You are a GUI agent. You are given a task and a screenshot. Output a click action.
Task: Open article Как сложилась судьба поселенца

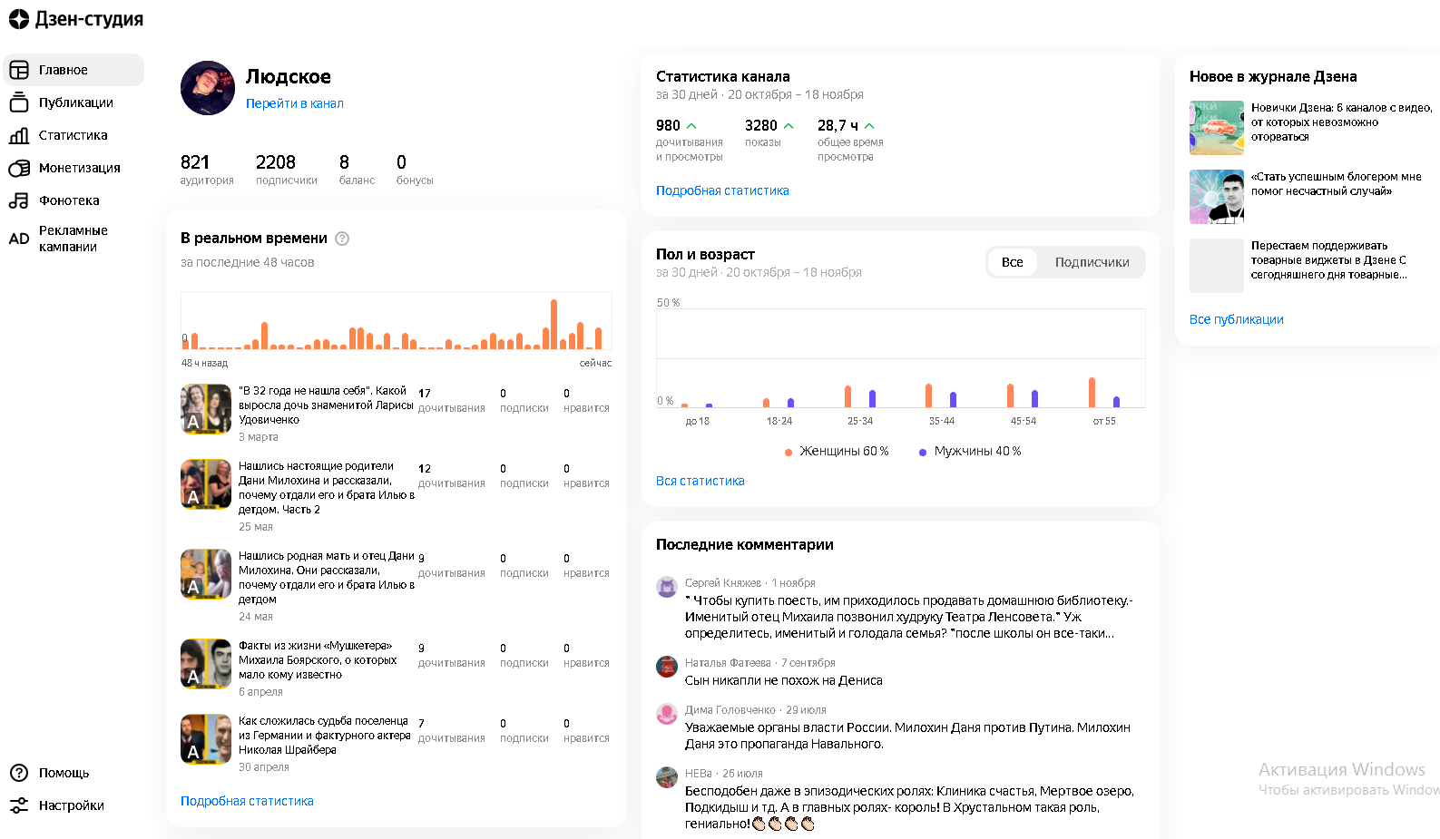tap(325, 736)
